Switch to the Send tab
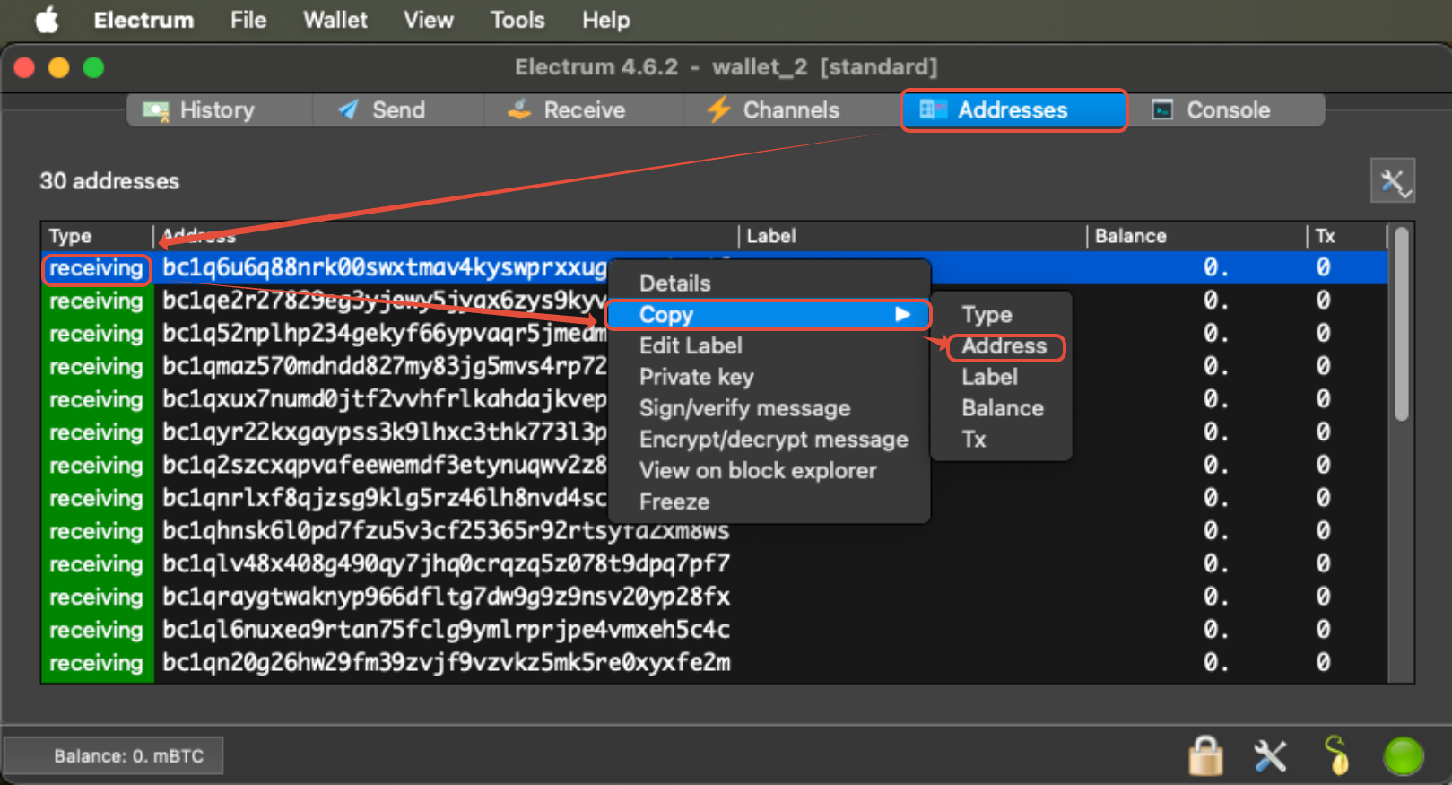Viewport: 1452px width, 785px height. click(x=397, y=110)
